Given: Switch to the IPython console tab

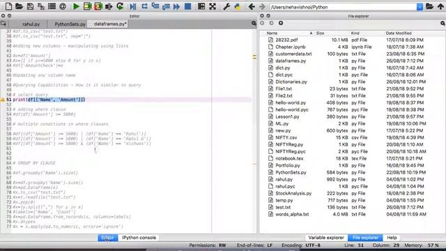Looking at the screenshot, I should coord(139,237).
